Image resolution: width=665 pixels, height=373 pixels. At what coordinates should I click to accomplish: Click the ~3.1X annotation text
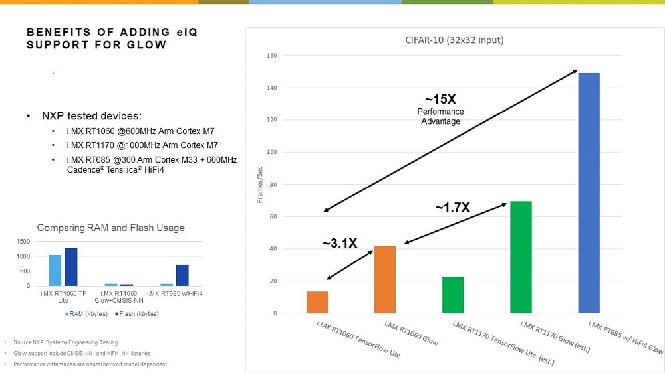(x=340, y=244)
